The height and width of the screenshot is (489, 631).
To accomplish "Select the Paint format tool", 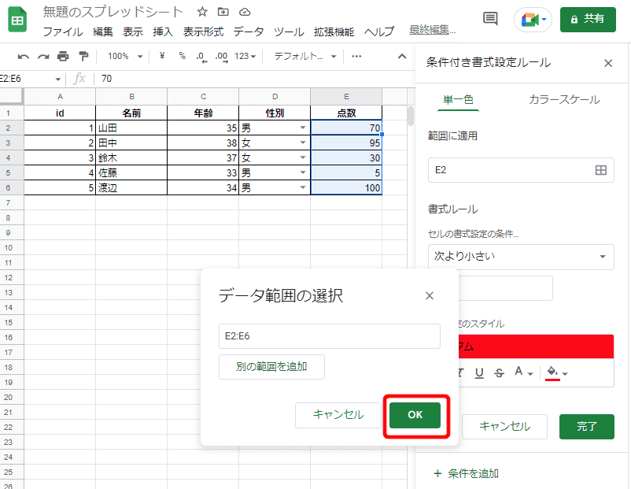I will 83,56.
